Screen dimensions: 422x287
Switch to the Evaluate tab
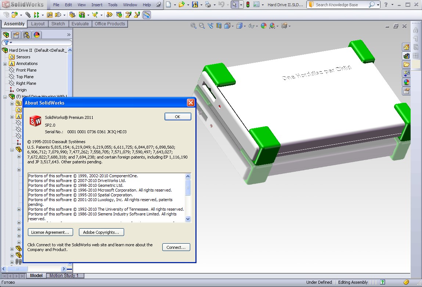coord(80,24)
